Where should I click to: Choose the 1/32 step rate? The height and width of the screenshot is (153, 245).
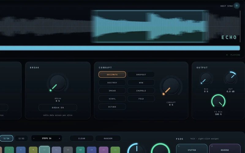pos(21,138)
